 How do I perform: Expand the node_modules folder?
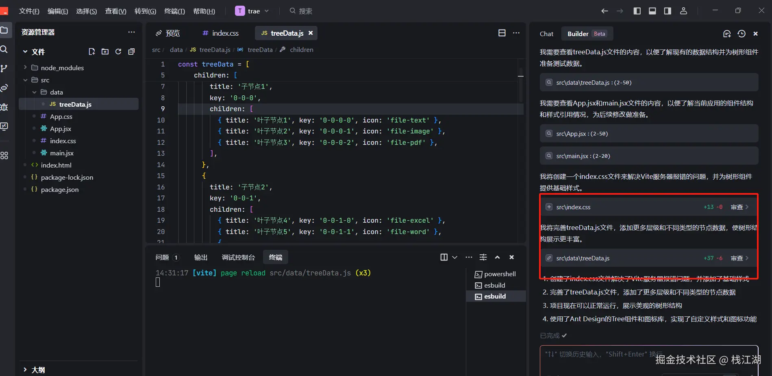(x=25, y=67)
